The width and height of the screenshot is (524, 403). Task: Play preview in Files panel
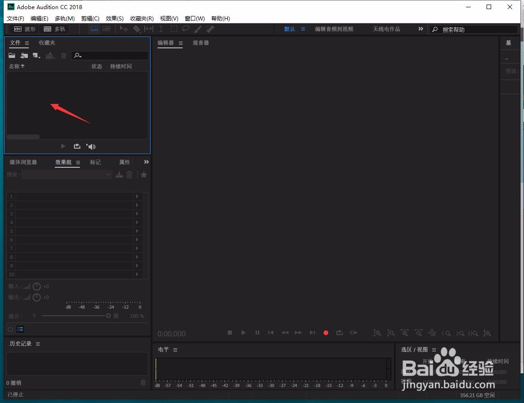tap(63, 146)
